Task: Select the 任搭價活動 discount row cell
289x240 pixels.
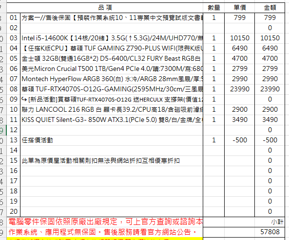Action: 112,140
